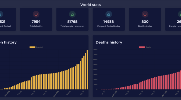Image resolution: width=181 pixels, height=100 pixels.
Task: Click the People infected today label
Action: click(109, 26)
